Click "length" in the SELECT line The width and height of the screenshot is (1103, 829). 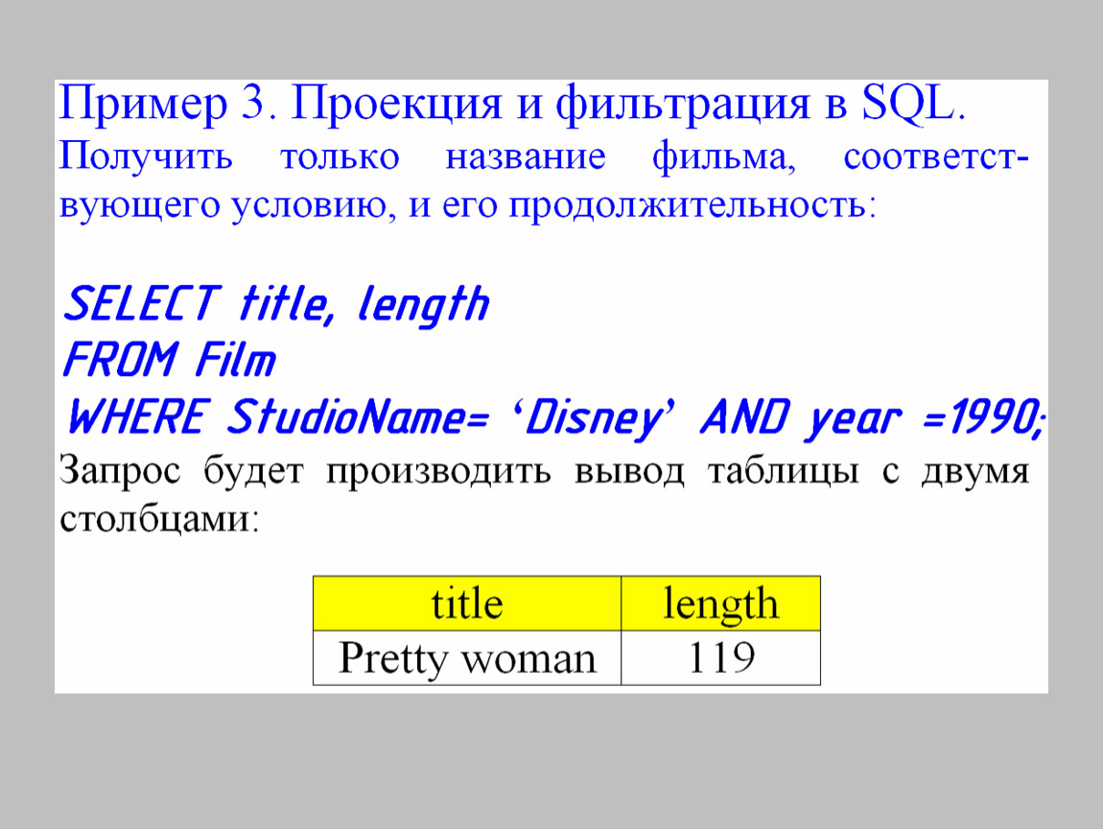(x=423, y=305)
